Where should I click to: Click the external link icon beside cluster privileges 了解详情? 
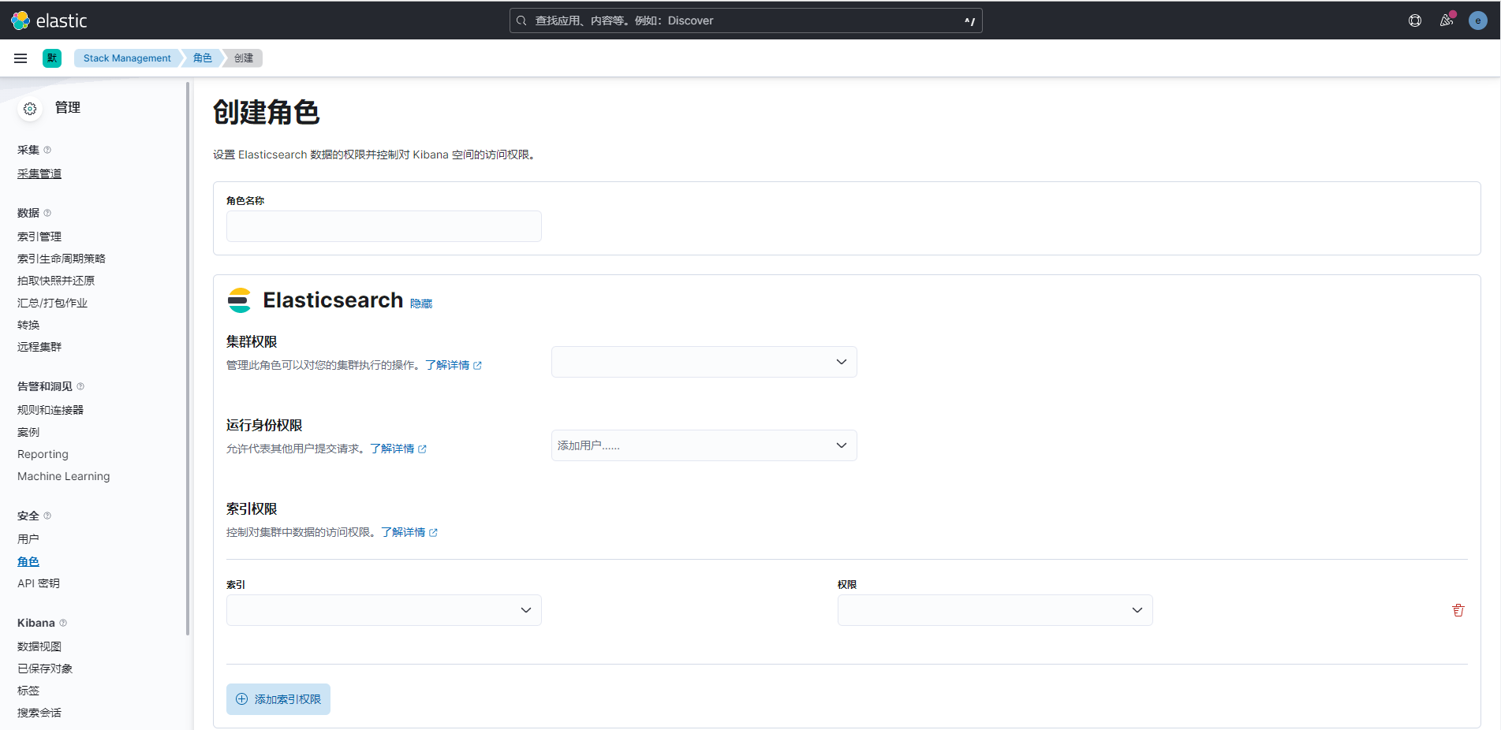[x=477, y=366]
